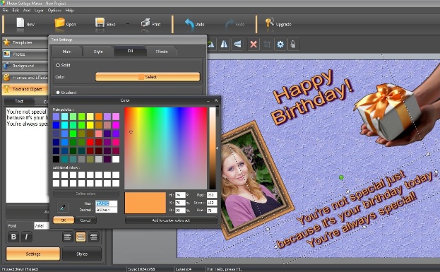Flip the layer vertically with the toolbar icon
This screenshot has height=272, width=440.
tap(237, 44)
